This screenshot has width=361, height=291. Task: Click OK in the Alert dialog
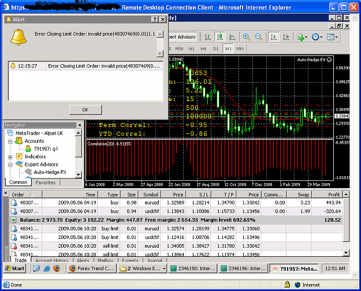[x=85, y=110]
